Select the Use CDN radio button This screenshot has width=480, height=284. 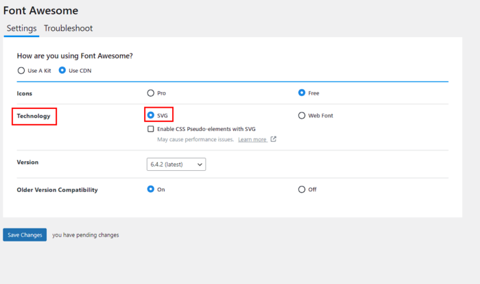62,71
